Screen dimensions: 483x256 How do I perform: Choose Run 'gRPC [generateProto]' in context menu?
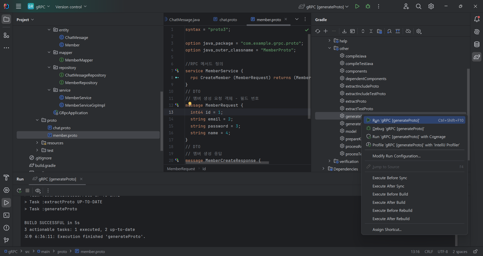415,120
